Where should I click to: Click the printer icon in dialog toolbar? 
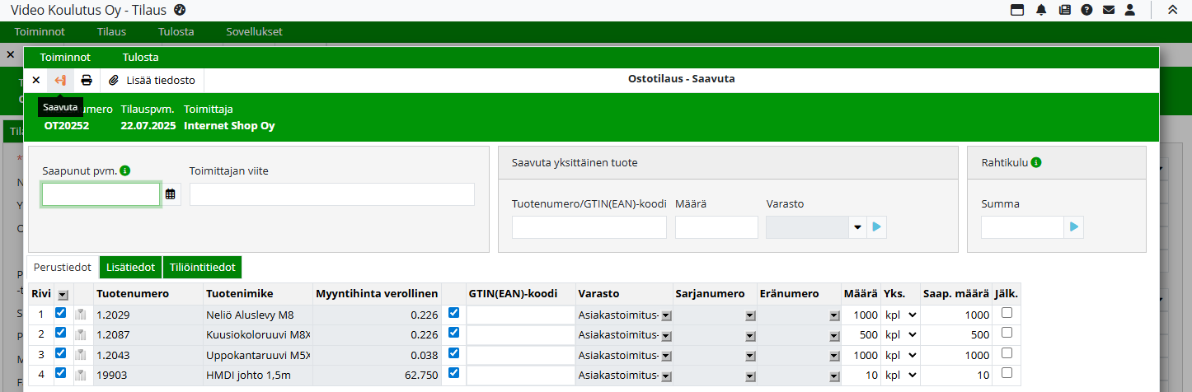coord(87,80)
